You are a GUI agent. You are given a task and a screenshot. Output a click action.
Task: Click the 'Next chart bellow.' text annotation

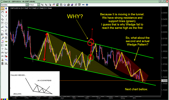tap(136, 89)
